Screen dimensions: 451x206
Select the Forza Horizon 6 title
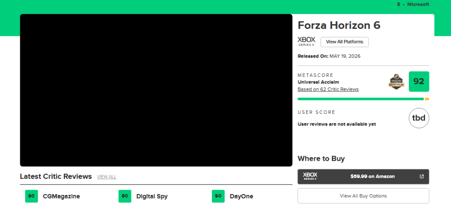coord(339,25)
